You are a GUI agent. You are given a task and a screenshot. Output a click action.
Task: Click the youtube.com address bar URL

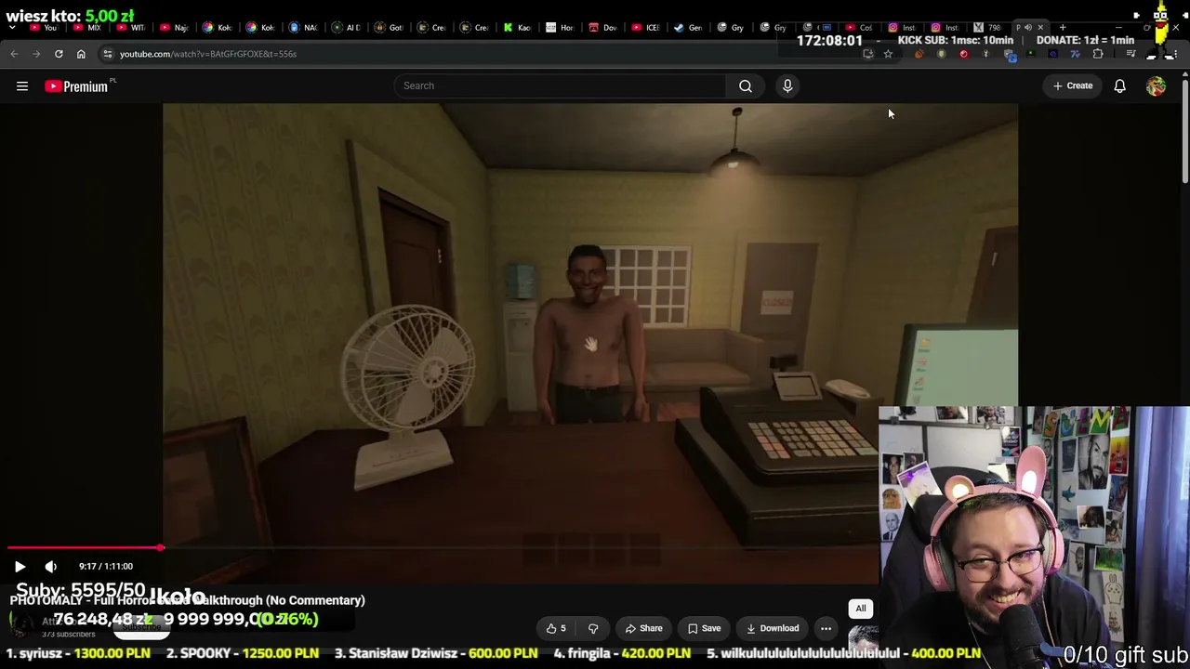(x=208, y=54)
